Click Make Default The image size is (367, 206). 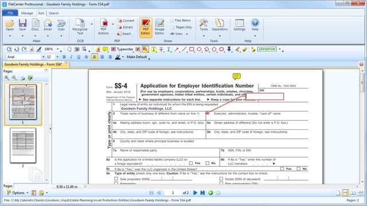tap(136, 57)
